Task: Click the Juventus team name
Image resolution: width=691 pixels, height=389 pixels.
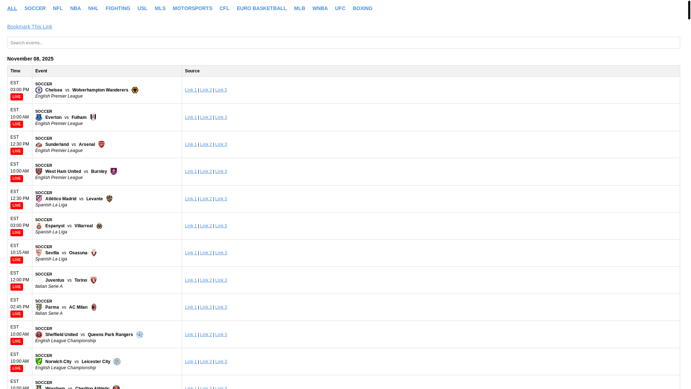Action: click(55, 280)
